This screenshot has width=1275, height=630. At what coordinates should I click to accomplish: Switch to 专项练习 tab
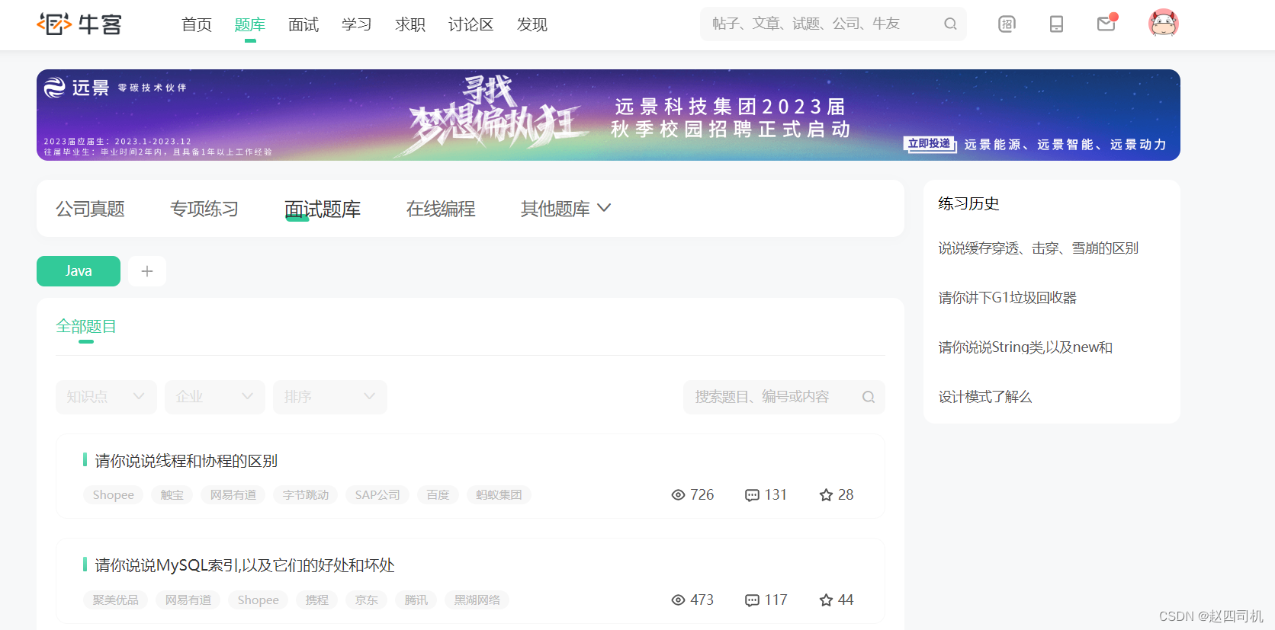[204, 209]
